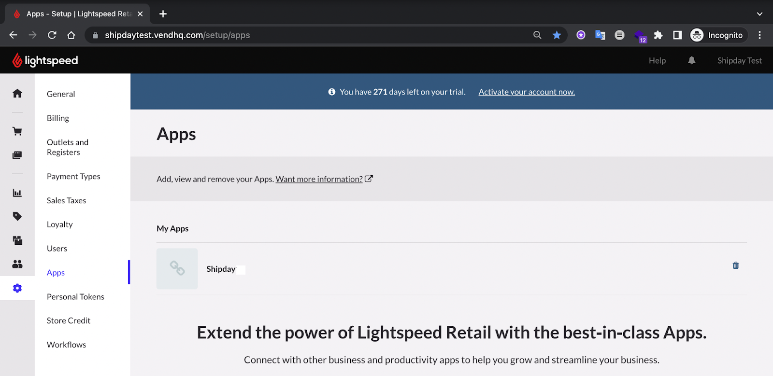
Task: Click the Shipday app link thumbnail
Action: [x=177, y=269]
